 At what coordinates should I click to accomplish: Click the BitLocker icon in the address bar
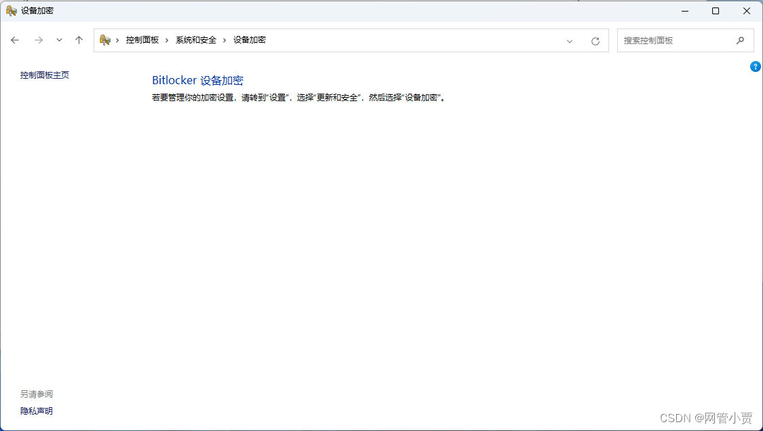[105, 40]
